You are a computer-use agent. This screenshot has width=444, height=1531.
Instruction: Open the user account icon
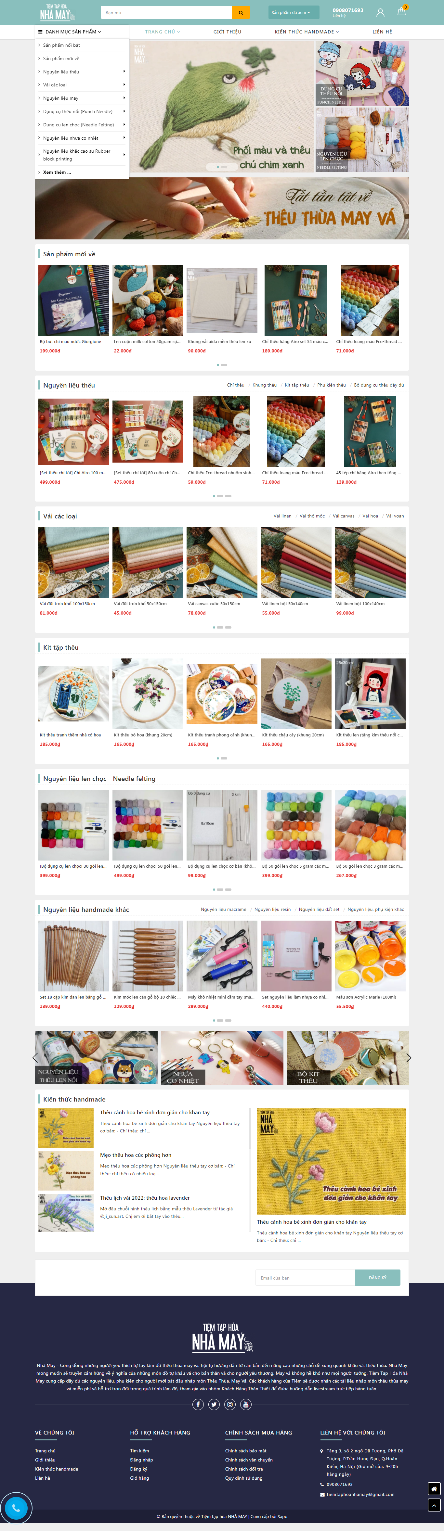pyautogui.click(x=380, y=12)
